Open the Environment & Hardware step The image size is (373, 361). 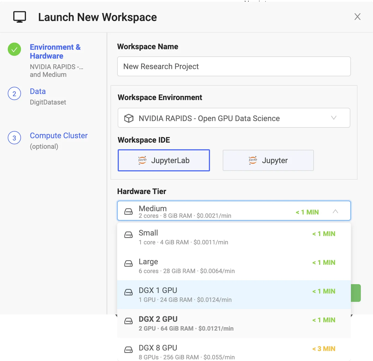[55, 51]
